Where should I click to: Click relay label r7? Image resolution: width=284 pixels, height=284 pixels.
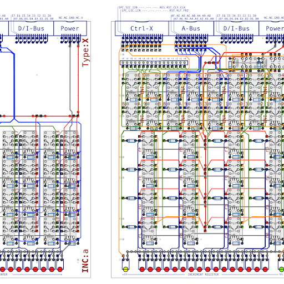226,149
